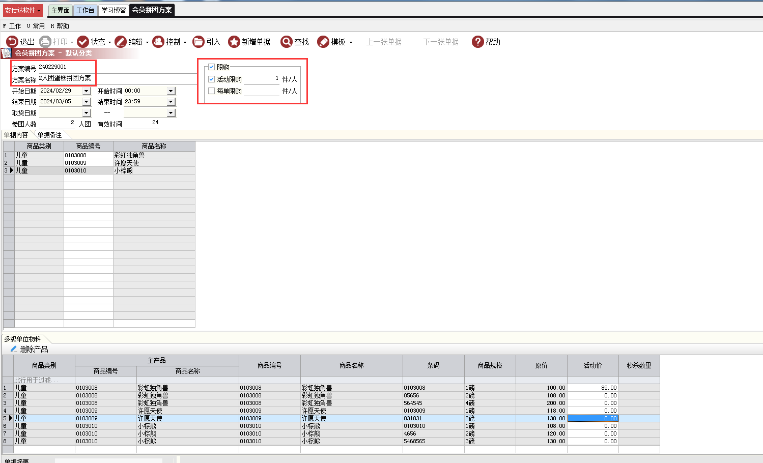The height and width of the screenshot is (463, 763).
Task: Click the 帮助 question mark icon
Action: pyautogui.click(x=477, y=42)
